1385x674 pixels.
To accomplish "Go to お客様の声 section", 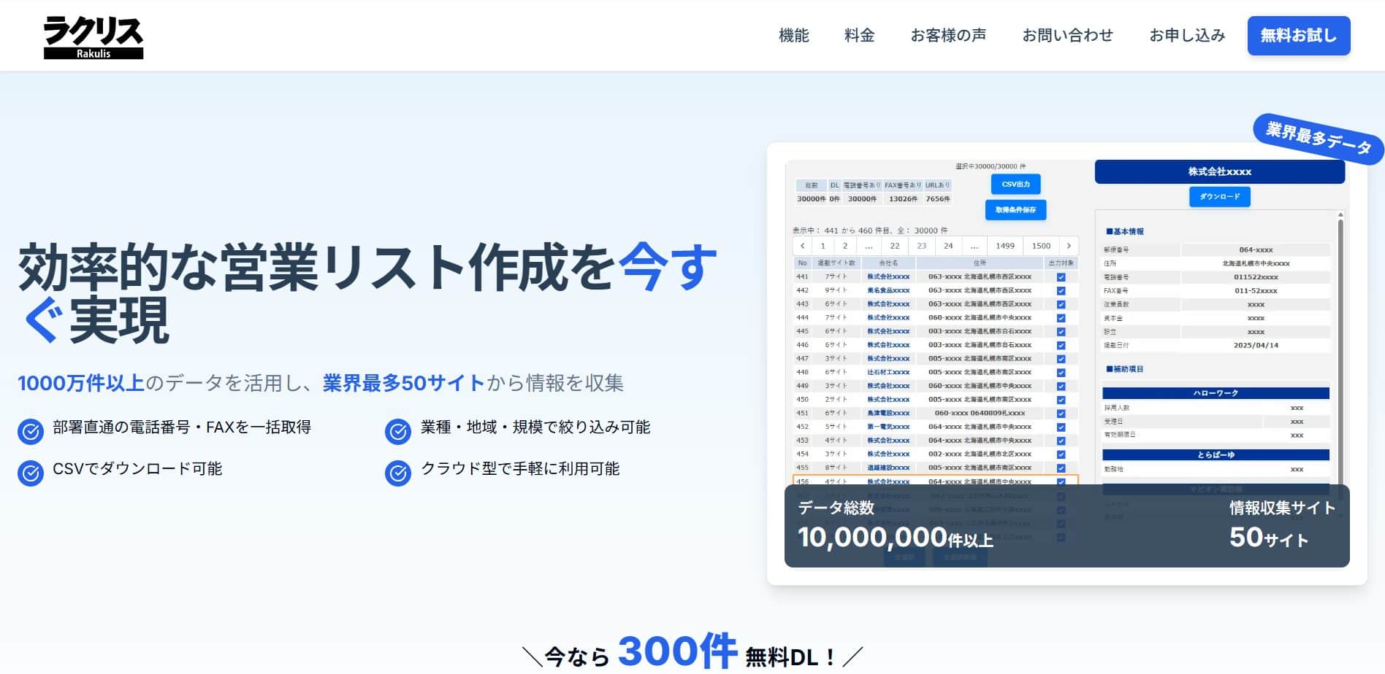I will [x=947, y=36].
